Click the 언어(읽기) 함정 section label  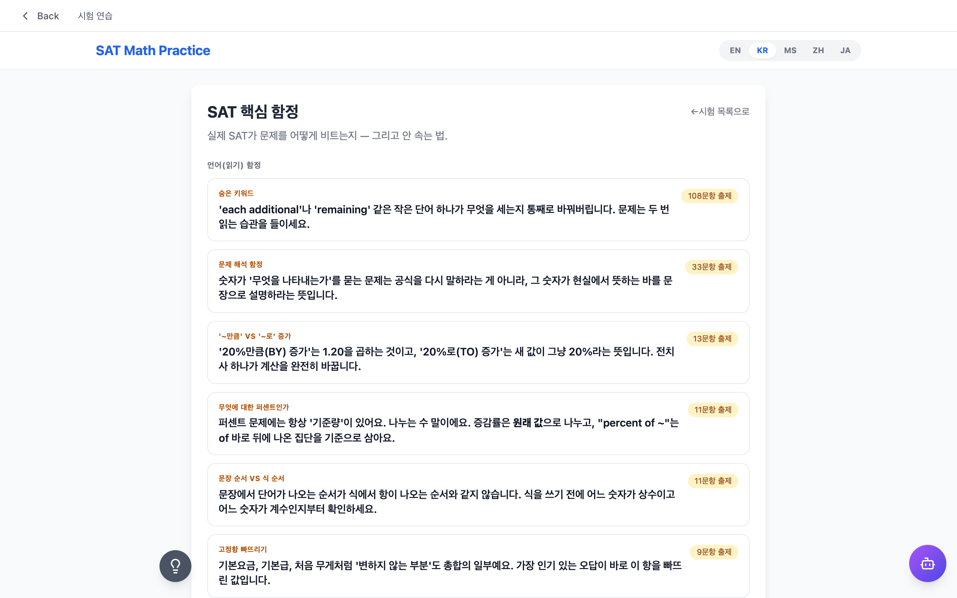coord(234,165)
